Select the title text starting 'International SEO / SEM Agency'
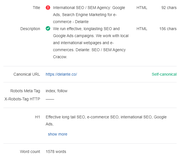This screenshot has width=180, height=158. click(x=89, y=15)
